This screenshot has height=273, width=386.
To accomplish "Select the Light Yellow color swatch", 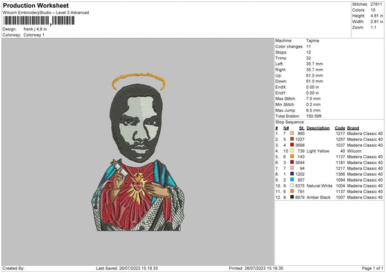I will tap(292, 150).
